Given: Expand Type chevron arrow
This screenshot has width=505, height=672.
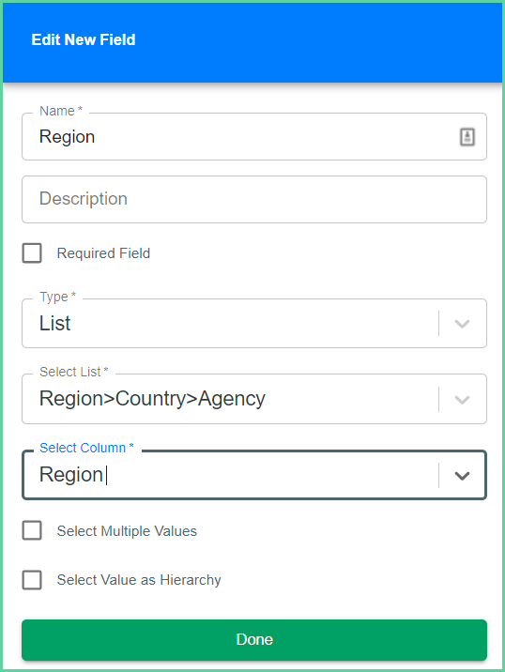Looking at the screenshot, I should [x=462, y=324].
